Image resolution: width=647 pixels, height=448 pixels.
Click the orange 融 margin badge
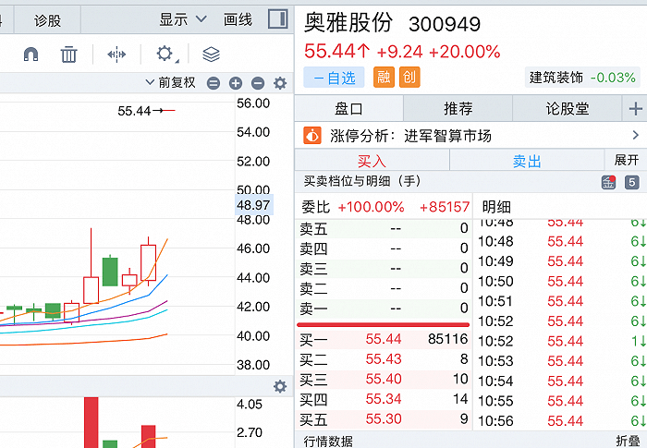384,78
